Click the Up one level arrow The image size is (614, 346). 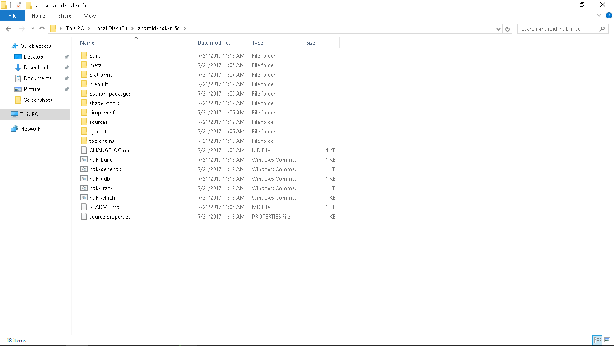(42, 29)
